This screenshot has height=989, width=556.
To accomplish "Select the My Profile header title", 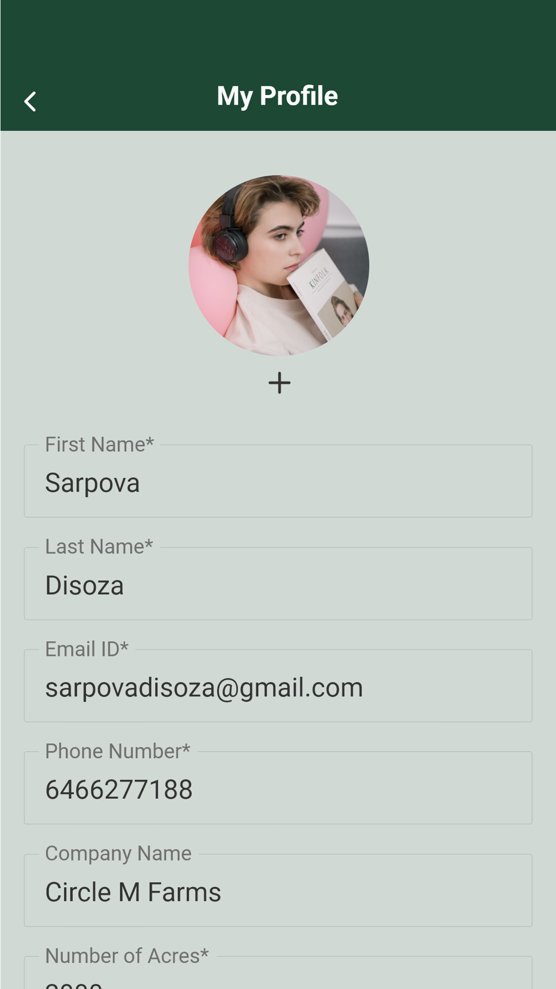I will [277, 96].
